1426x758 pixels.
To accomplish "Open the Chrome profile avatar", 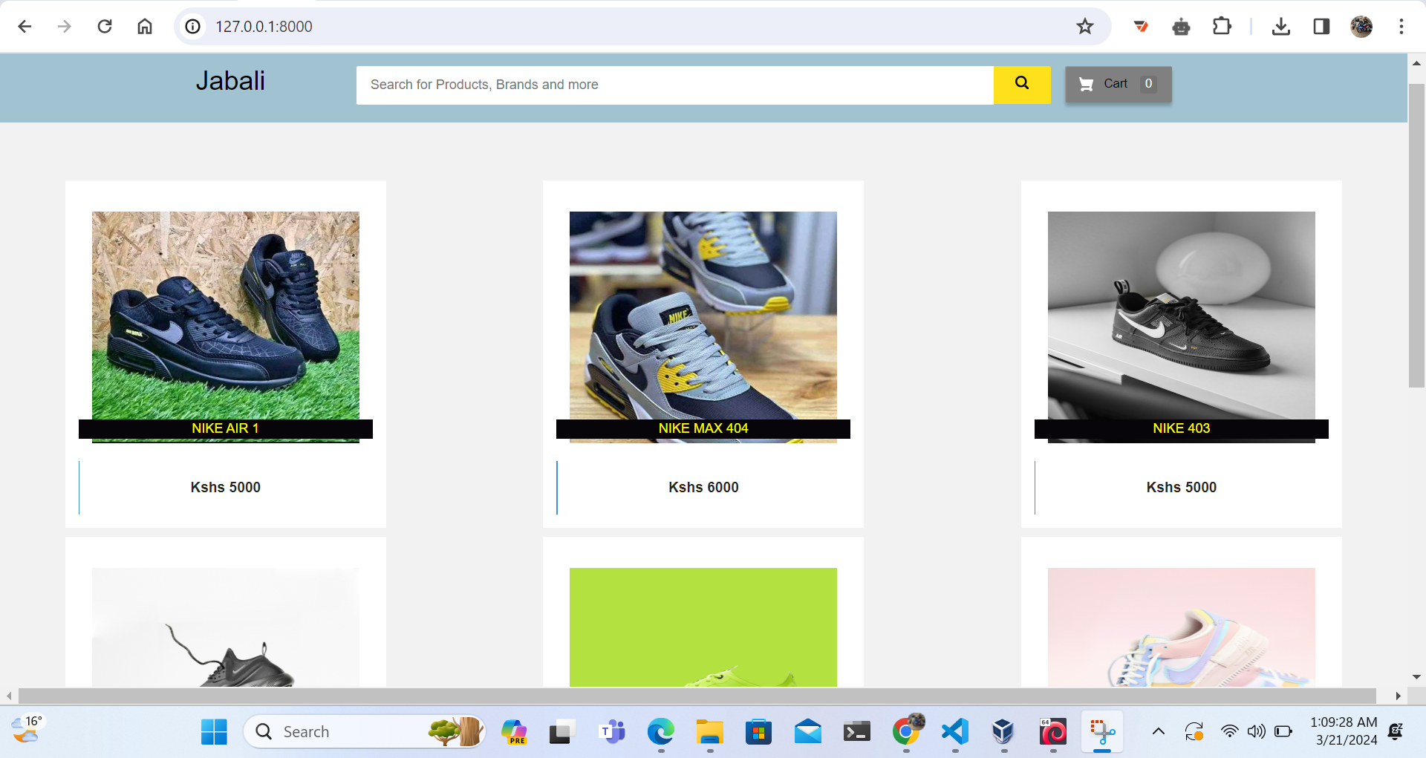I will 1361,27.
